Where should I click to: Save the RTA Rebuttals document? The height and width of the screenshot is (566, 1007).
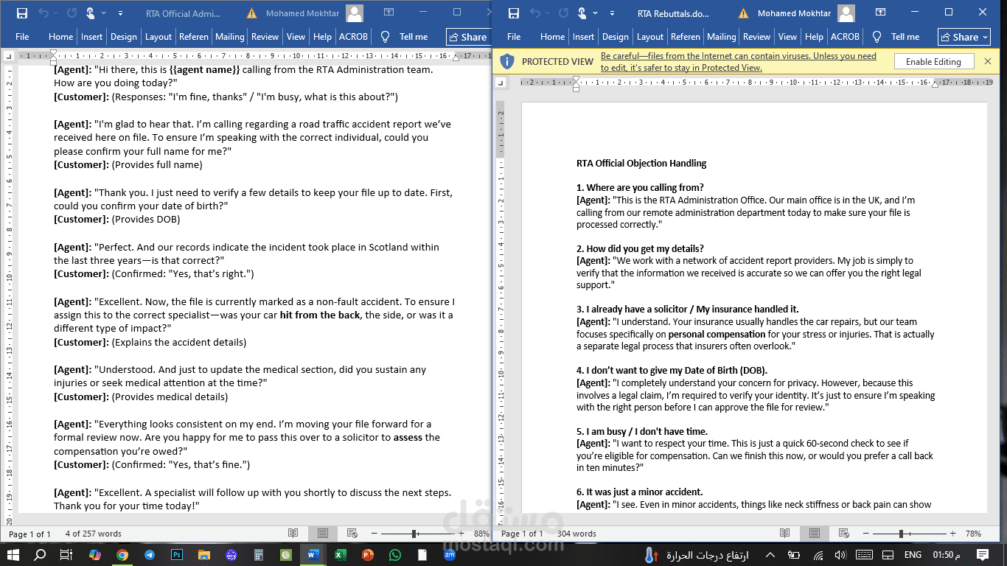514,13
